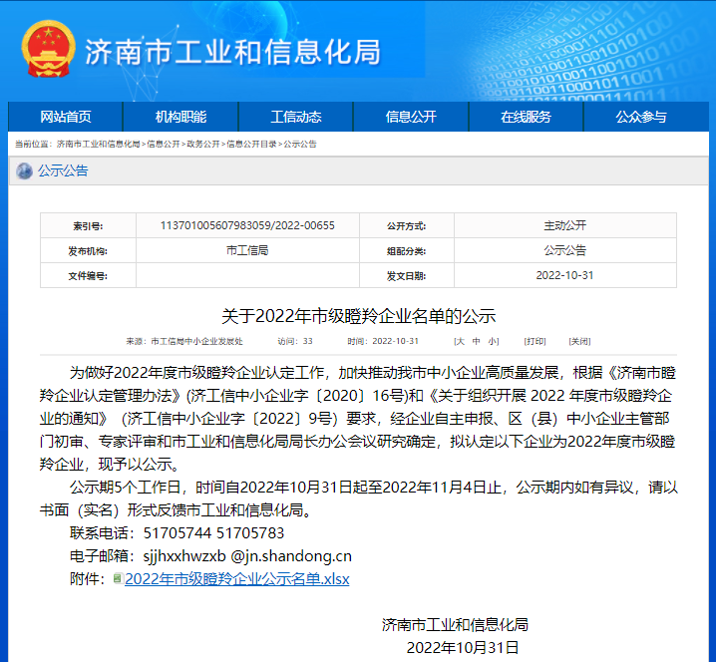Set font size to 中
716x662 pixels.
(477, 342)
